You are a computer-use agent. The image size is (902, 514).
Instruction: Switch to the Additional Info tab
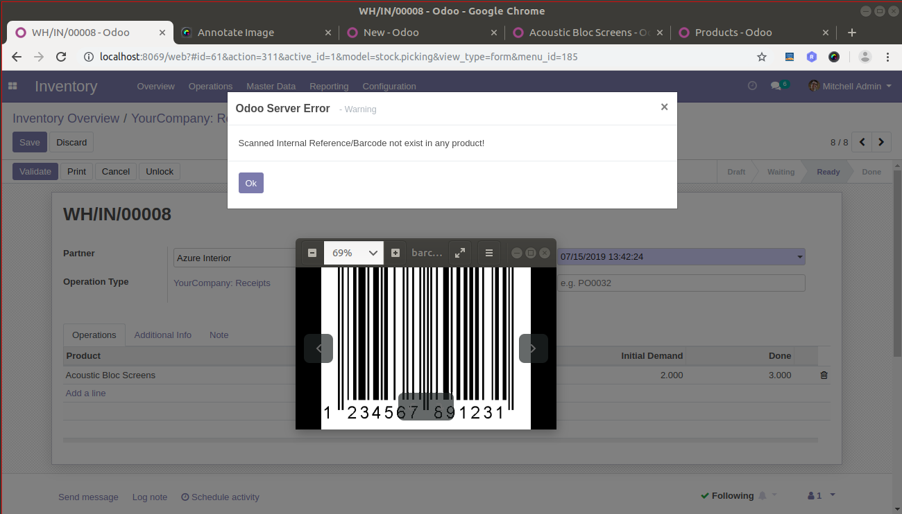(163, 335)
